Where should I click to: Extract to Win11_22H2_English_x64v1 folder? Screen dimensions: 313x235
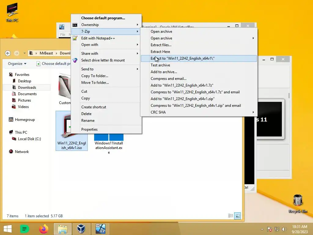pos(199,58)
